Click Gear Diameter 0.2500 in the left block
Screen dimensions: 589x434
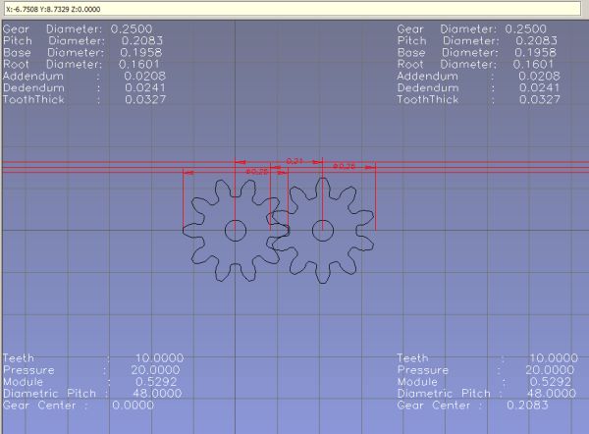tap(78, 28)
